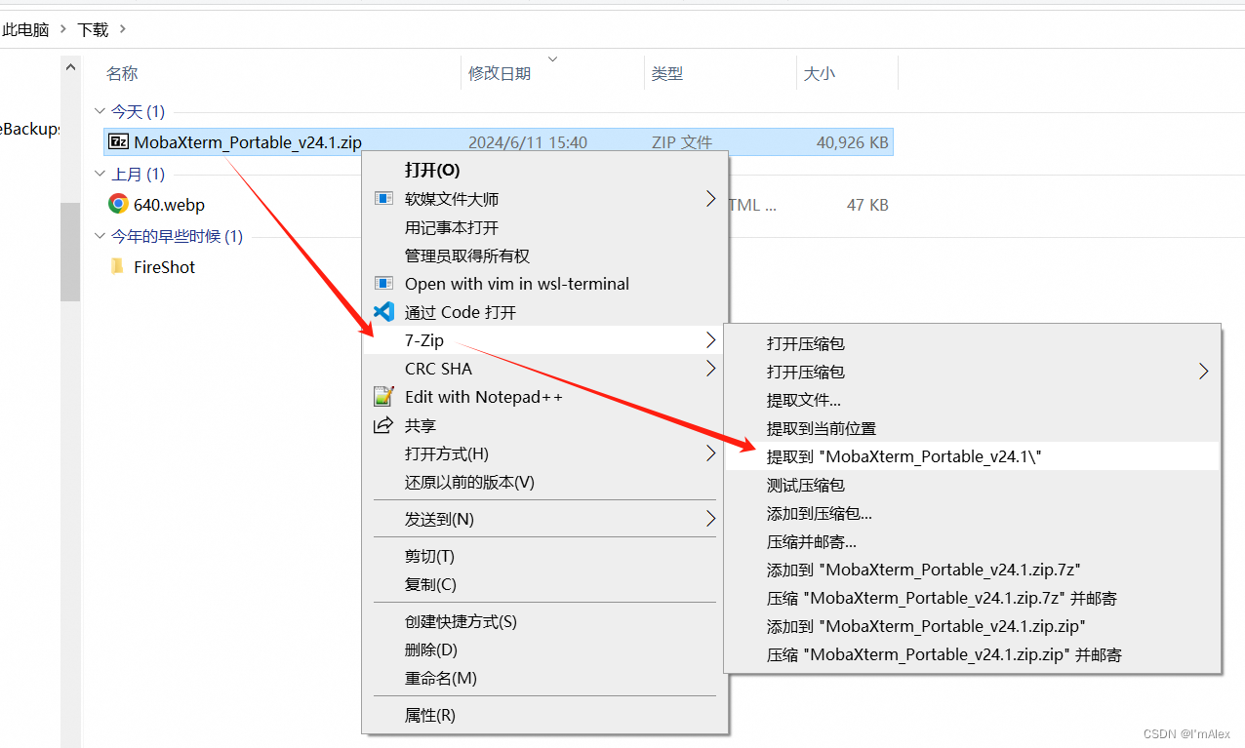Choose 剪切(T) in context menu

[x=429, y=556]
